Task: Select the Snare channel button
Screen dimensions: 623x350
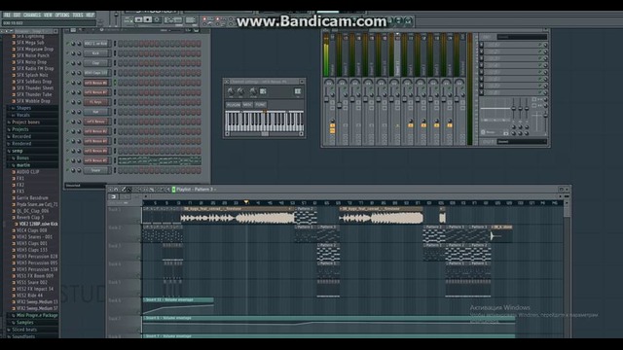Action: (x=95, y=170)
